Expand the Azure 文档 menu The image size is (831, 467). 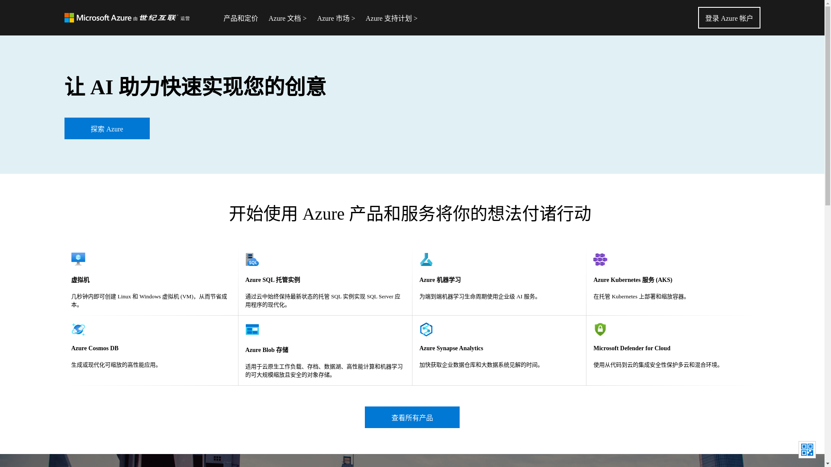pos(287,18)
